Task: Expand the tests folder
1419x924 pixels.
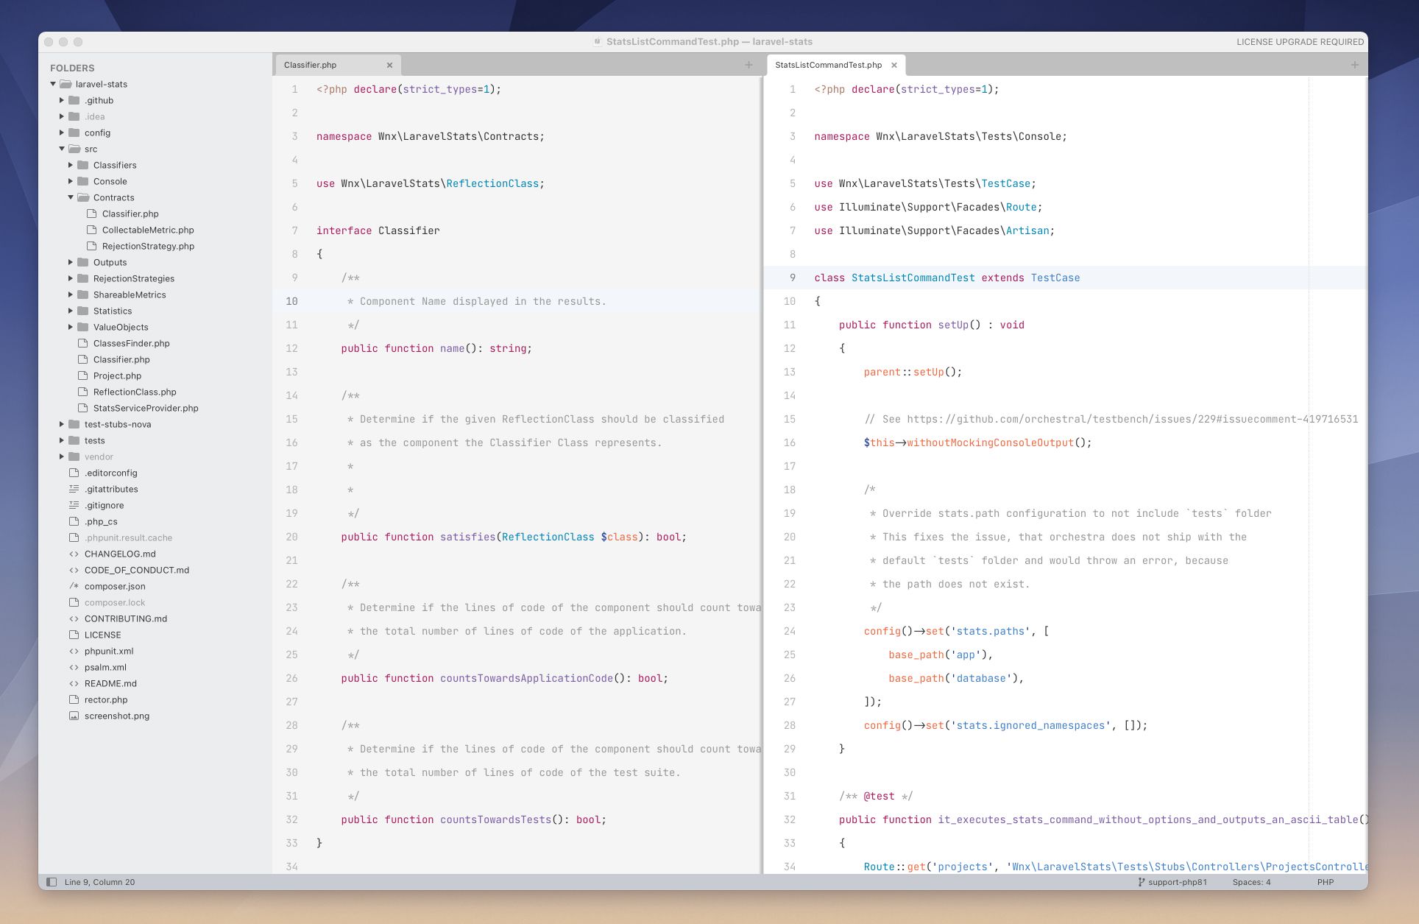Action: point(62,440)
